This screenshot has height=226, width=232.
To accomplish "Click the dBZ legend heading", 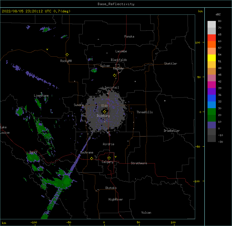I will tap(218, 14).
